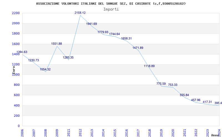Select the 1054.32 data label
This screenshot has height=138, width=222.
[x=45, y=69]
